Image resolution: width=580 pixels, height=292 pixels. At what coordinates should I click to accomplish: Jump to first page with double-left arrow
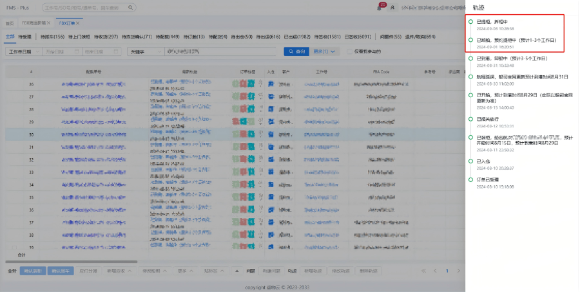point(423,271)
